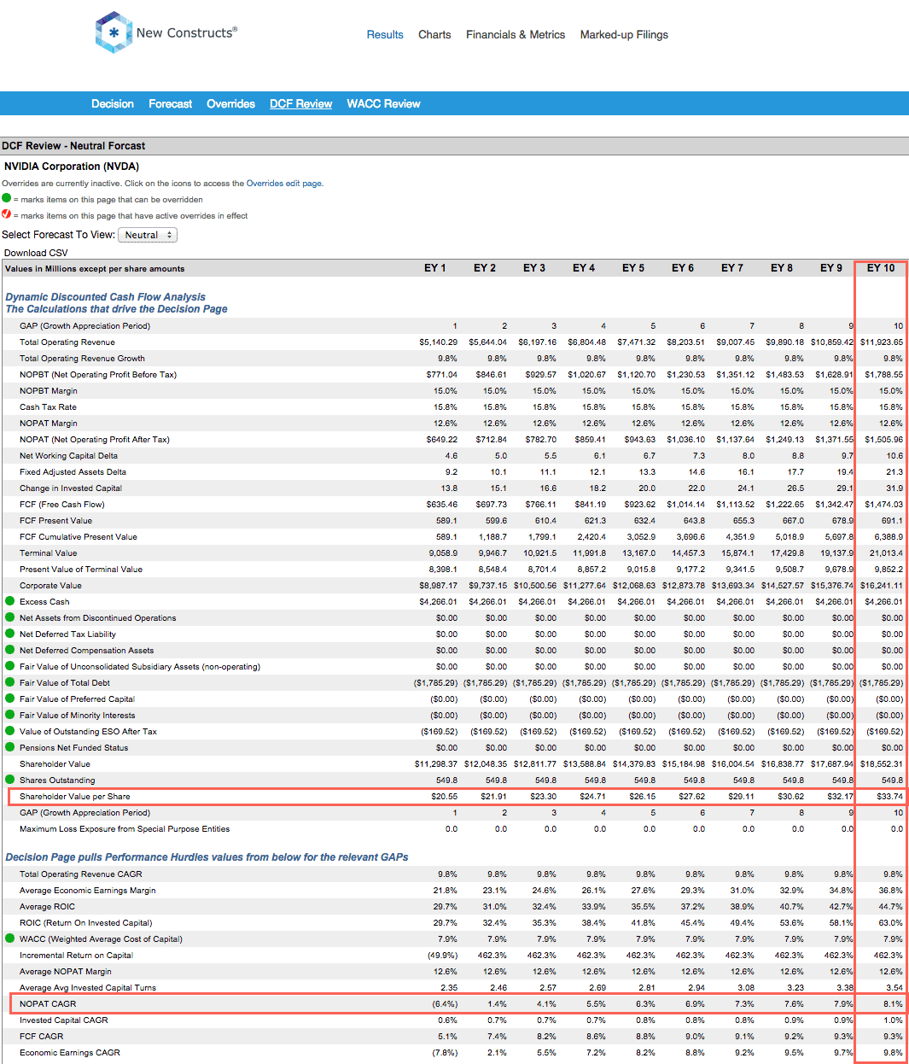Open the Select Forecast To View dropdown
Screen dimensions: 909x1064
tap(148, 235)
